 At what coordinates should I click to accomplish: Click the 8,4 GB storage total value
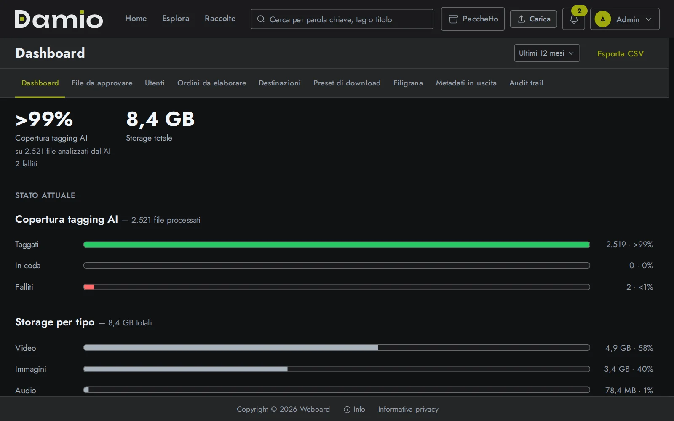point(160,119)
